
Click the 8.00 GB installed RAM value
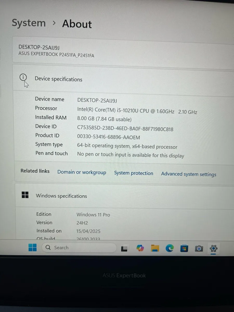(x=104, y=119)
